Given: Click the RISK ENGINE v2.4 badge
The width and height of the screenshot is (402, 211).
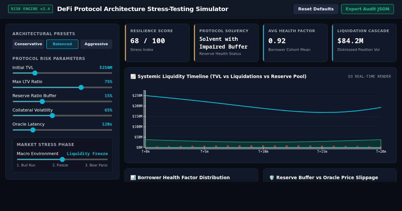Looking at the screenshot, I should pos(30,9).
